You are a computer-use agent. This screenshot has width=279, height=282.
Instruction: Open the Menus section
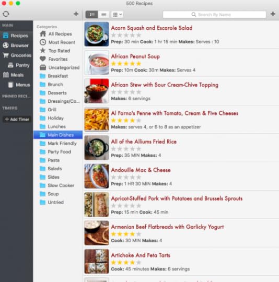[x=19, y=85]
